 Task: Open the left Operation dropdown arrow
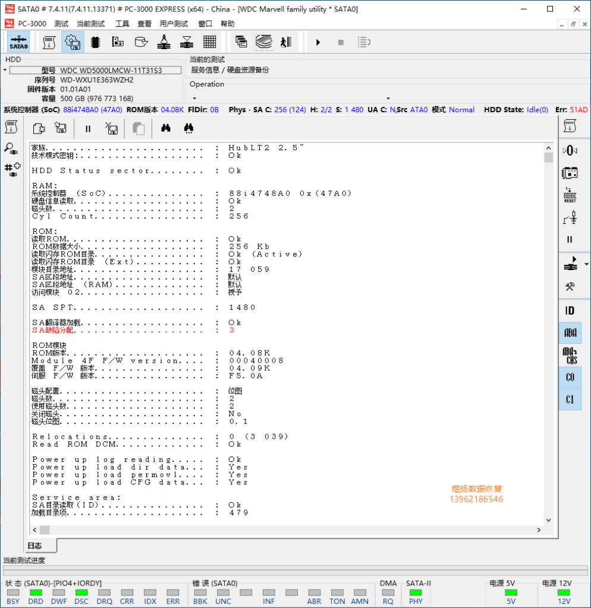194,99
